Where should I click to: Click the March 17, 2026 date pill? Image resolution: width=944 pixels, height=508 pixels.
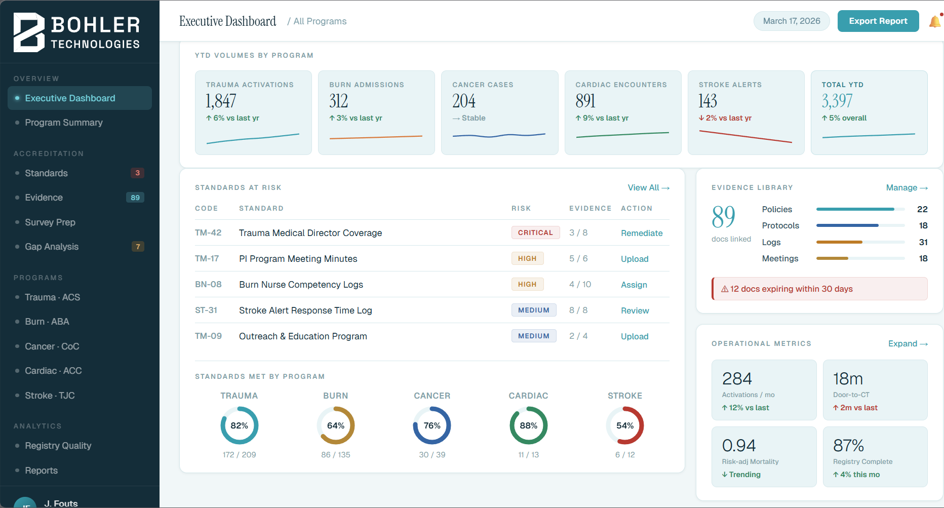click(x=792, y=21)
